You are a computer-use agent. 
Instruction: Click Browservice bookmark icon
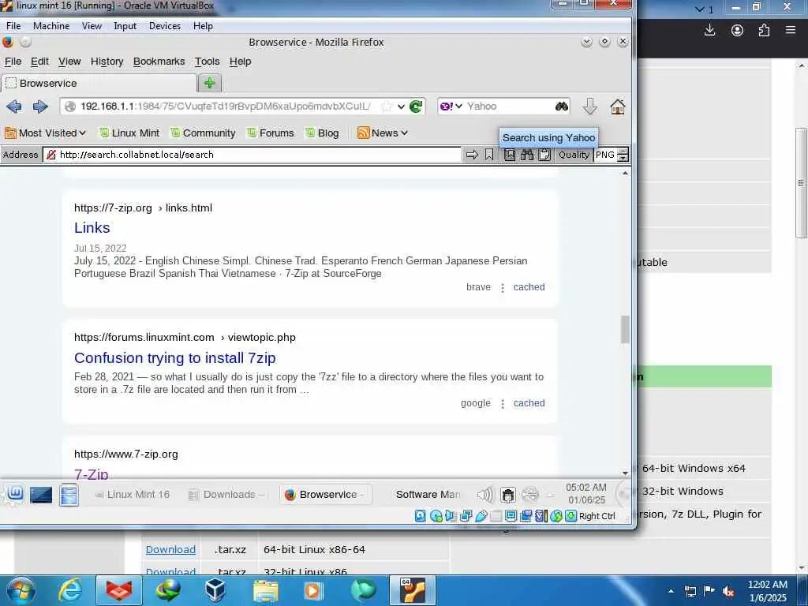pos(489,155)
